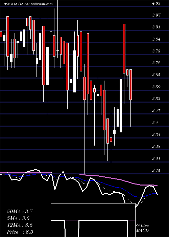The height and width of the screenshot is (237, 169).
Task: Click the 4.03 price axis label
Action: tap(156, 3)
